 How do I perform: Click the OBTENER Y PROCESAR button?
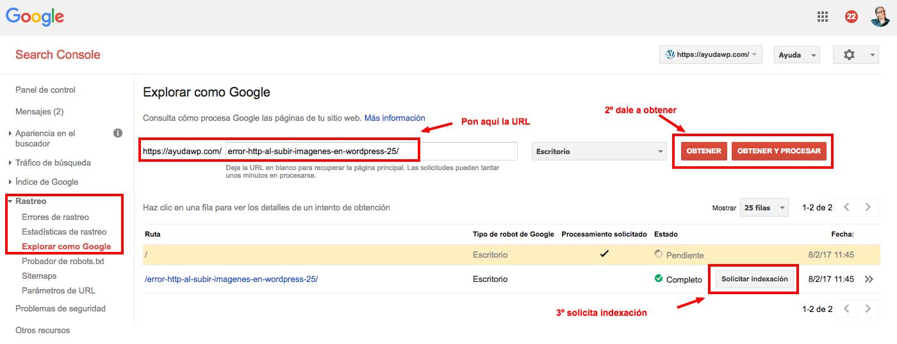tap(778, 151)
